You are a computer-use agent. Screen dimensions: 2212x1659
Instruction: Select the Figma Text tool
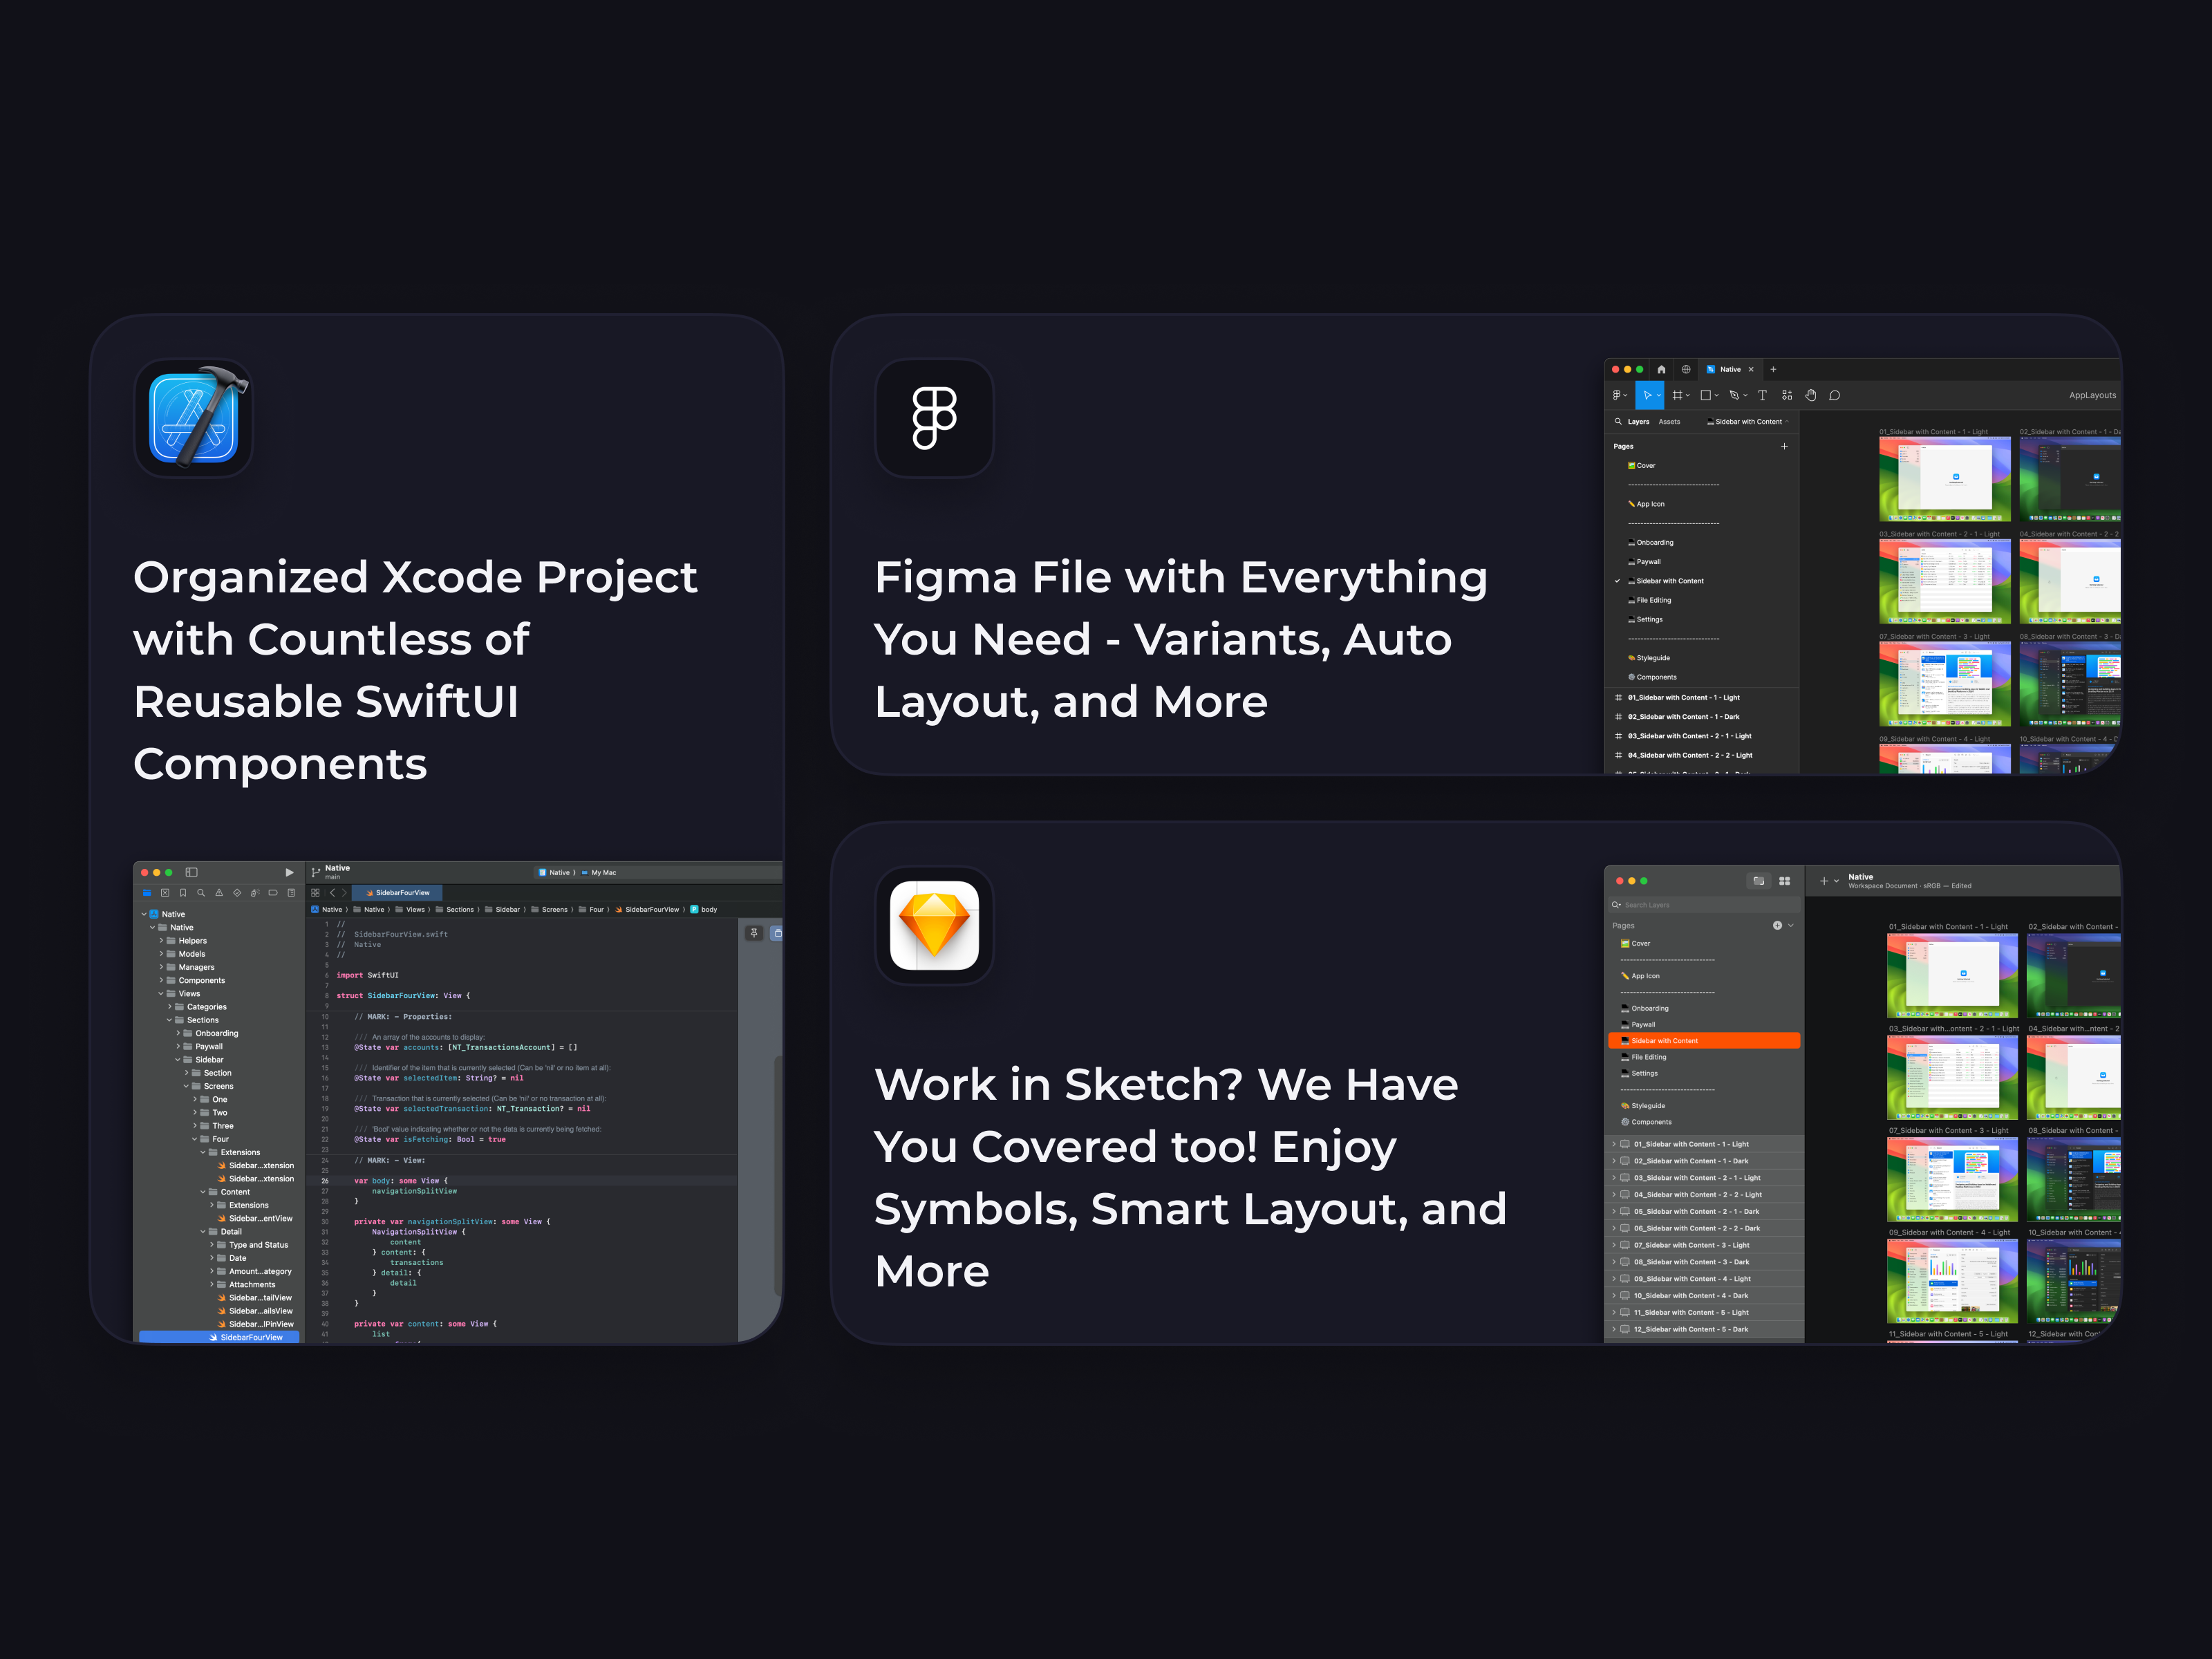click(1762, 395)
